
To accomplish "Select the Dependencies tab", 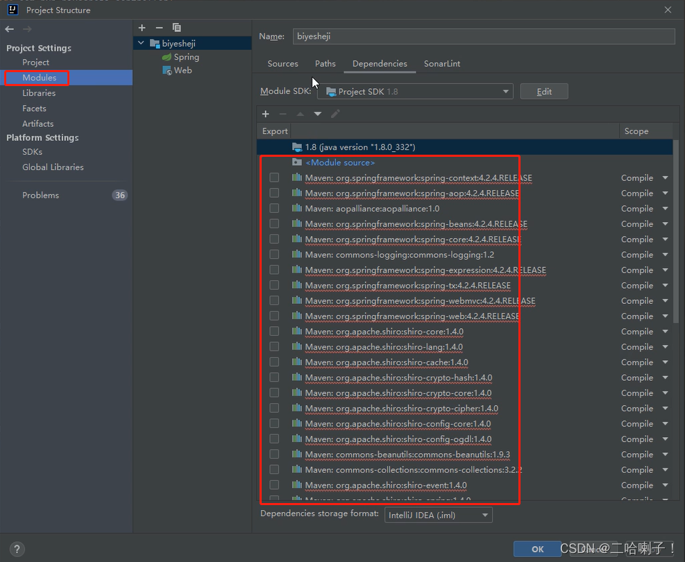I will [380, 64].
